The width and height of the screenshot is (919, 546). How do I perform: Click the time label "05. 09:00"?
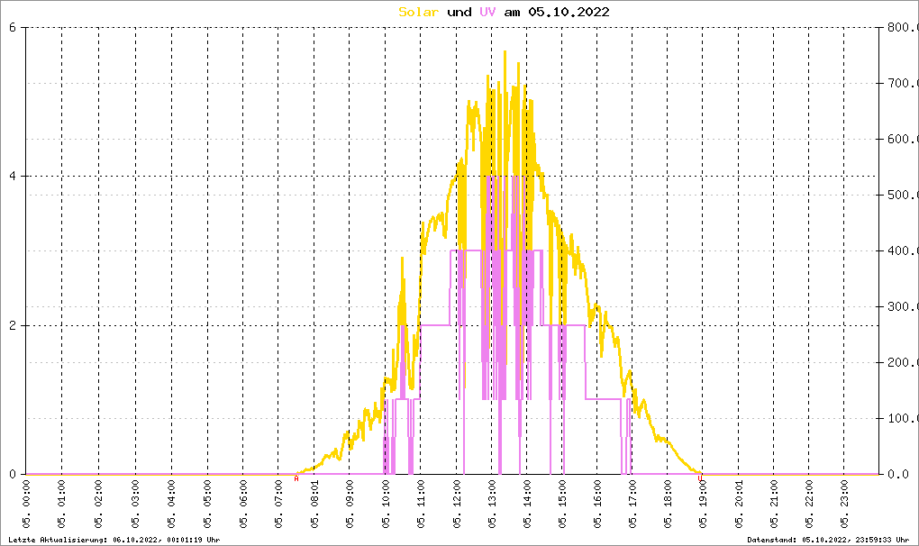tap(350, 504)
